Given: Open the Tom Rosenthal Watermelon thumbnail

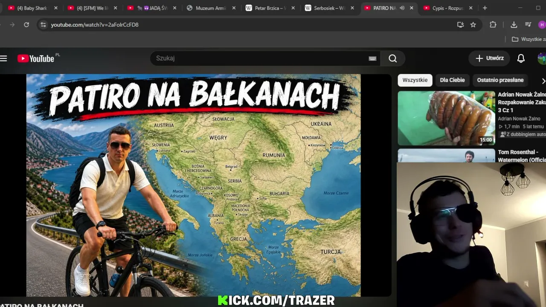Looking at the screenshot, I should click(447, 155).
